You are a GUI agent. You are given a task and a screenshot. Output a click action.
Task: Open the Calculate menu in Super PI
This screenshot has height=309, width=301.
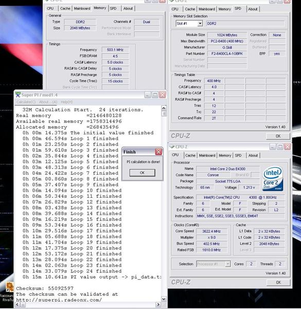click(x=26, y=102)
